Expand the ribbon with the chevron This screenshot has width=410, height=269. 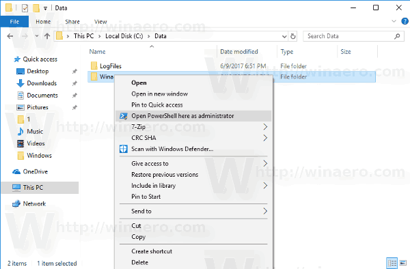point(394,21)
